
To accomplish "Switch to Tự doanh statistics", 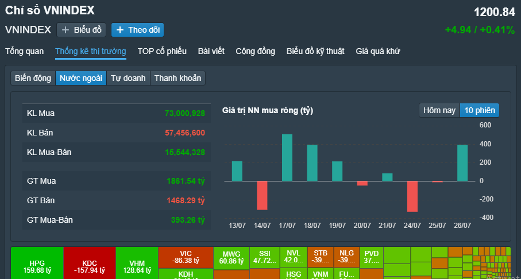I will pyautogui.click(x=128, y=79).
